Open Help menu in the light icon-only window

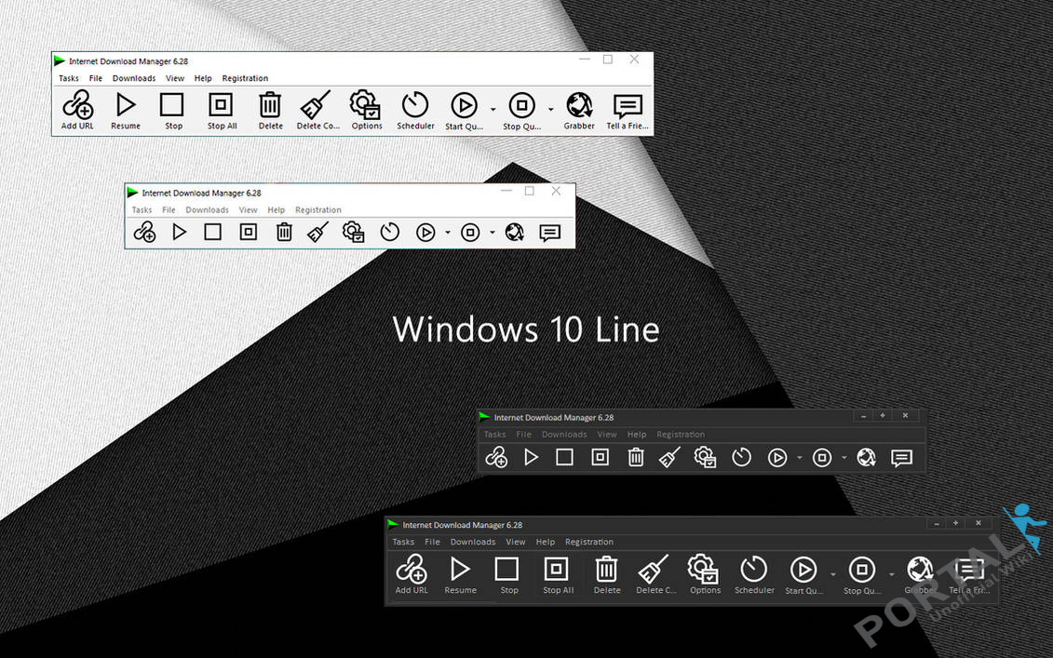pos(276,210)
